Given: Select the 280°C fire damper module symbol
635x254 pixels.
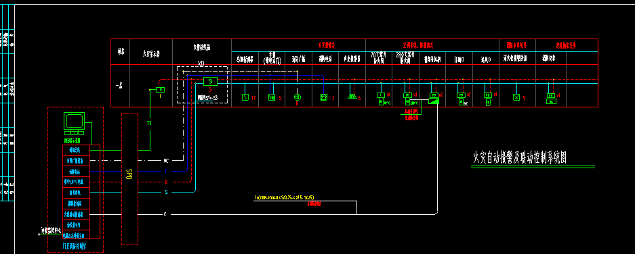Looking at the screenshot, I should 407,99.
